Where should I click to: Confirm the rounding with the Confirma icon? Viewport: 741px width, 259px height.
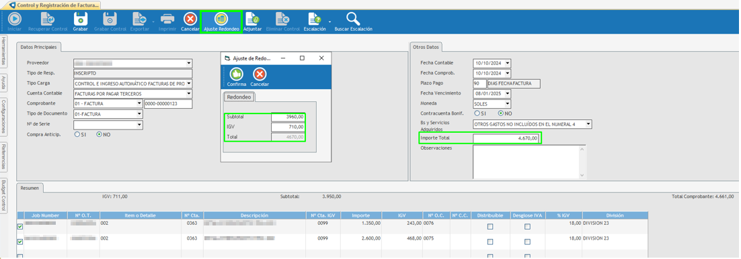(236, 74)
